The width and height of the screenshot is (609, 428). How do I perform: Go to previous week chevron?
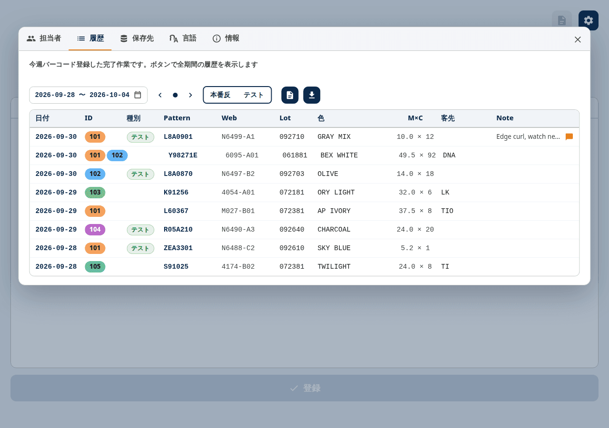[x=160, y=95]
